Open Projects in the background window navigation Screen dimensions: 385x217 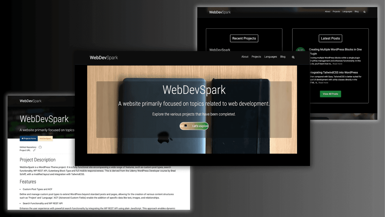(x=336, y=12)
